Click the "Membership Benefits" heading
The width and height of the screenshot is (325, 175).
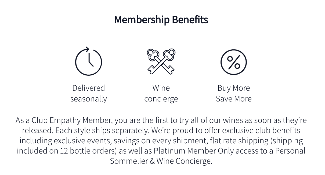(161, 20)
